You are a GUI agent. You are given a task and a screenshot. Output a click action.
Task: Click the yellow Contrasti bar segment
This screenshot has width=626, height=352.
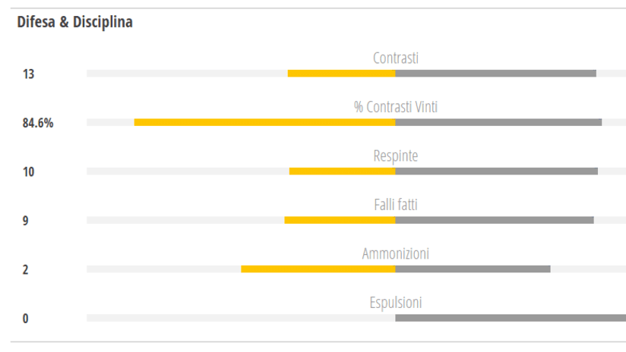pyautogui.click(x=341, y=74)
